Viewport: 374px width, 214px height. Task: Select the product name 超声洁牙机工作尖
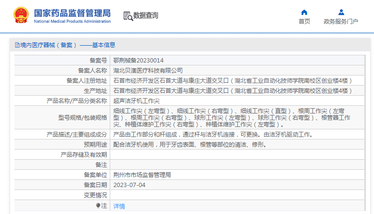[136, 101]
